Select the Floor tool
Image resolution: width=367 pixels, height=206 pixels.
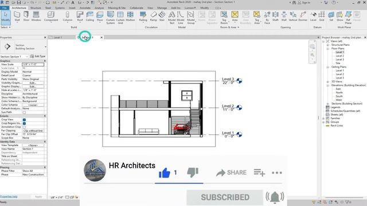(100, 17)
